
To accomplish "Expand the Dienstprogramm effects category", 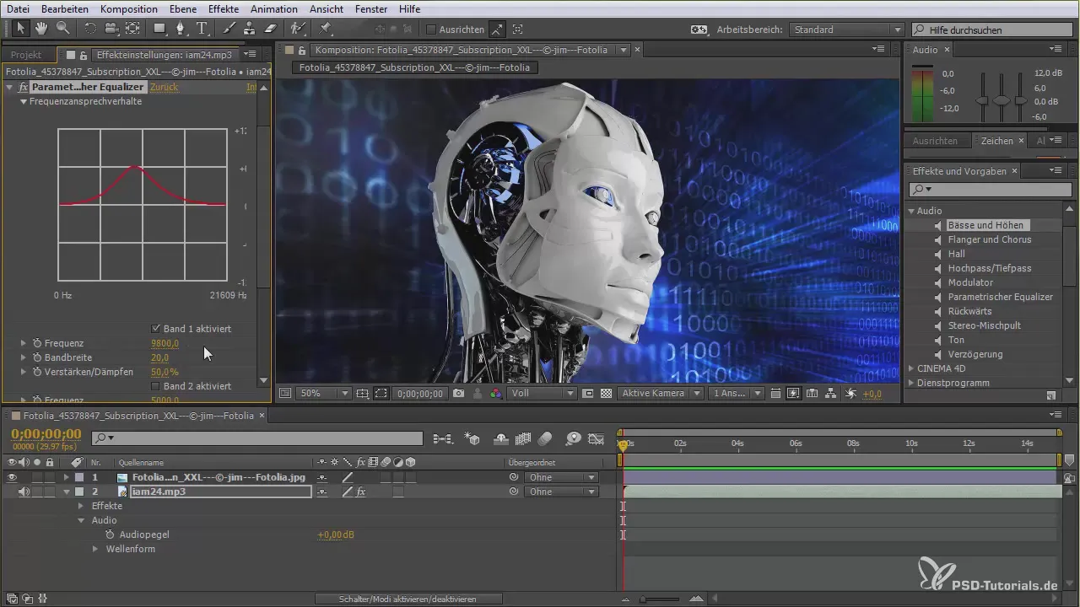I will pos(911,383).
